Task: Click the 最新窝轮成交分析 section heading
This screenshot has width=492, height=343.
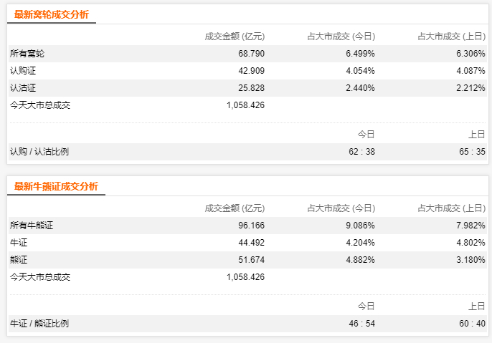Action: (52, 14)
